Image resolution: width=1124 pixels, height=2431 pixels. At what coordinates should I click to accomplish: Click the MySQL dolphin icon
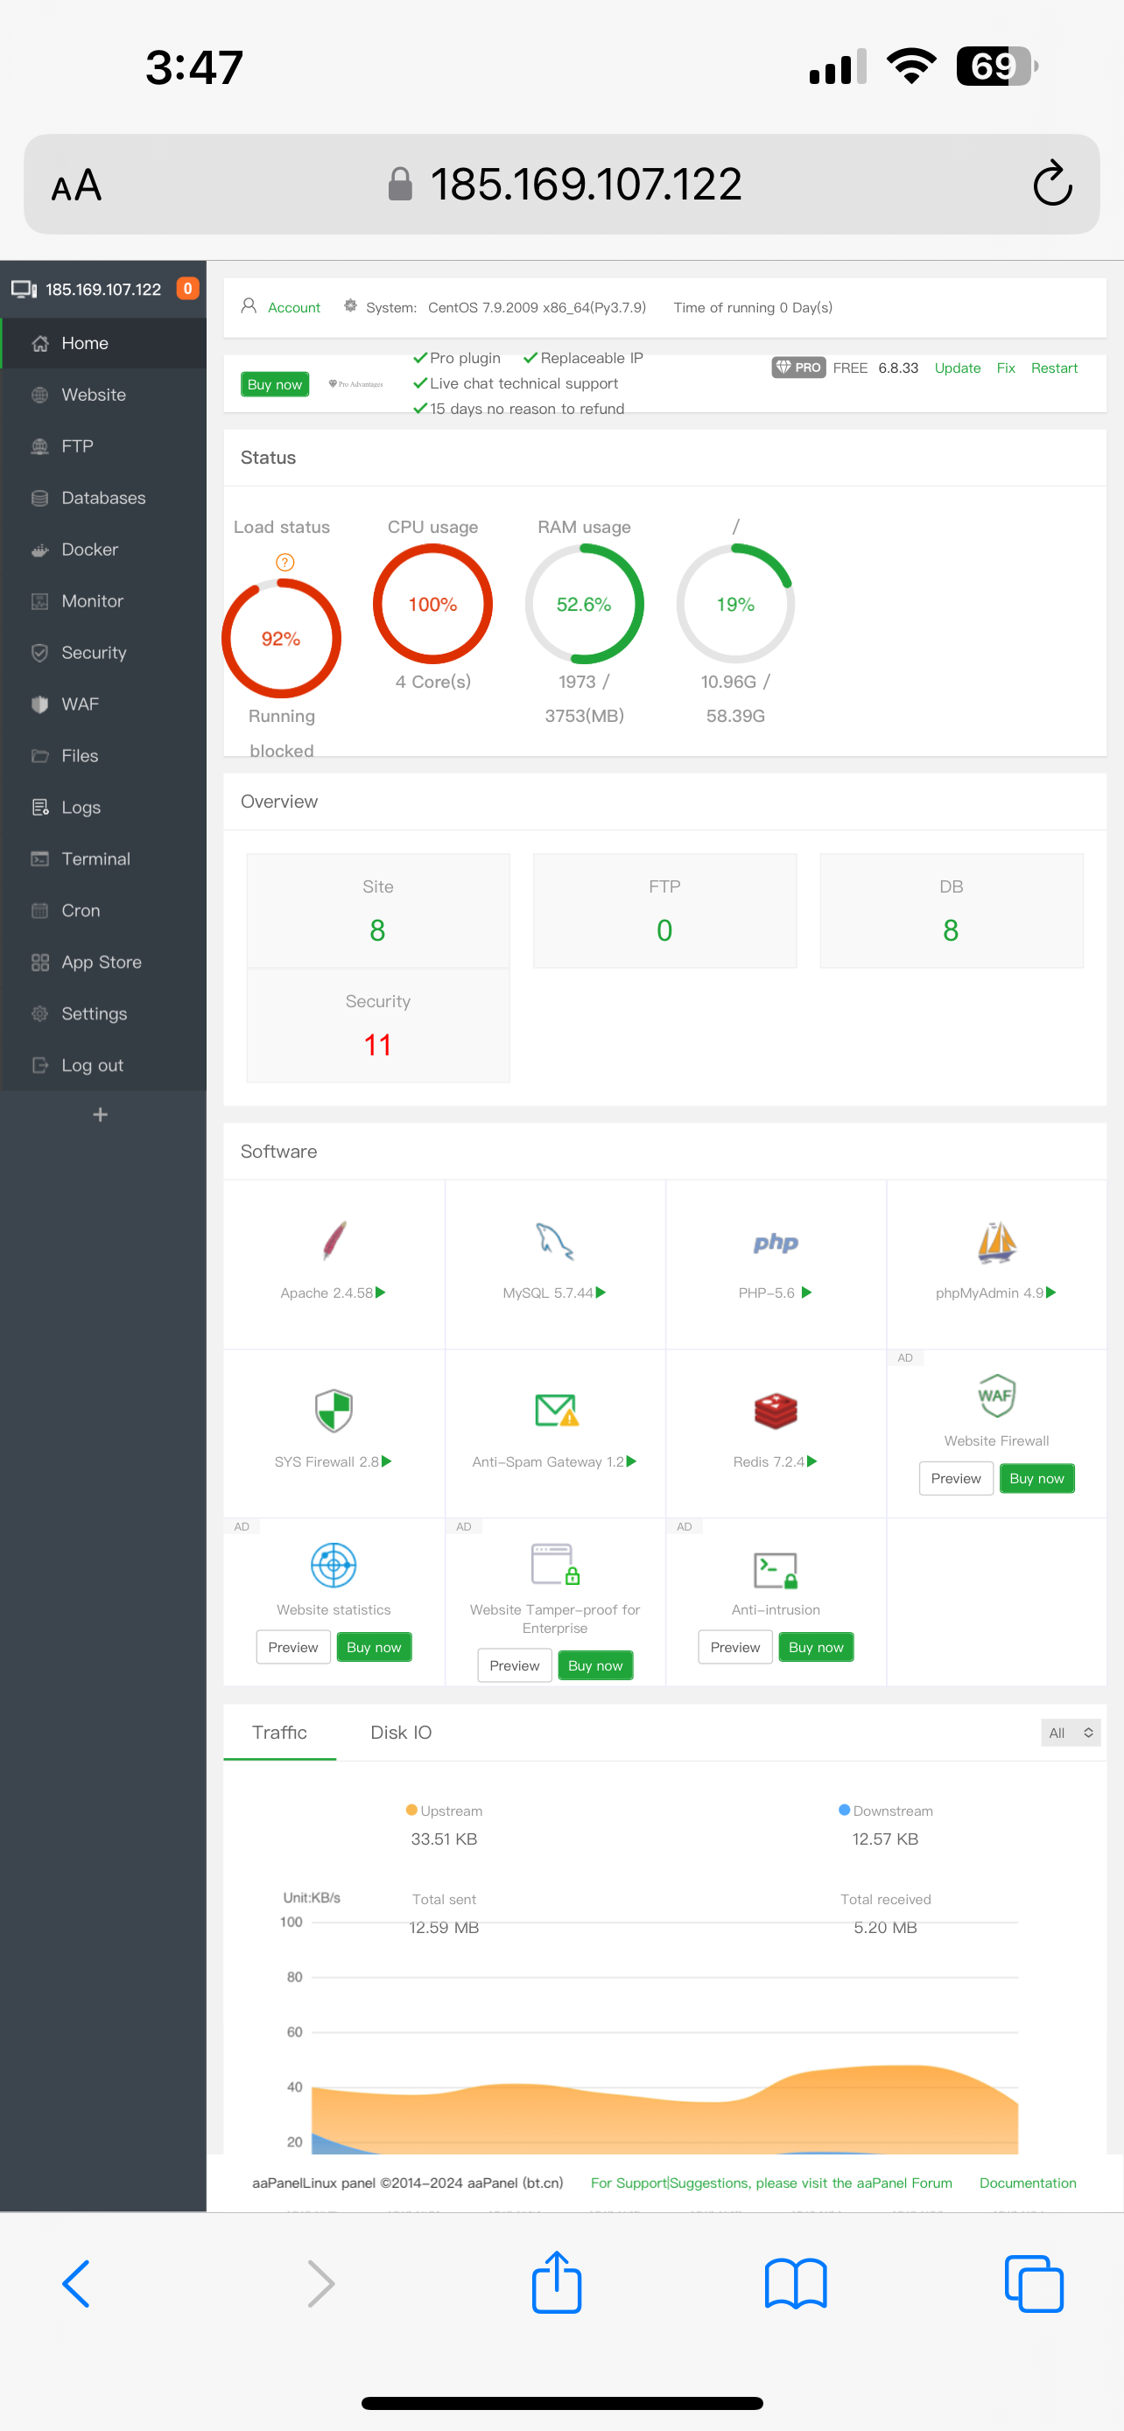pyautogui.click(x=555, y=1241)
